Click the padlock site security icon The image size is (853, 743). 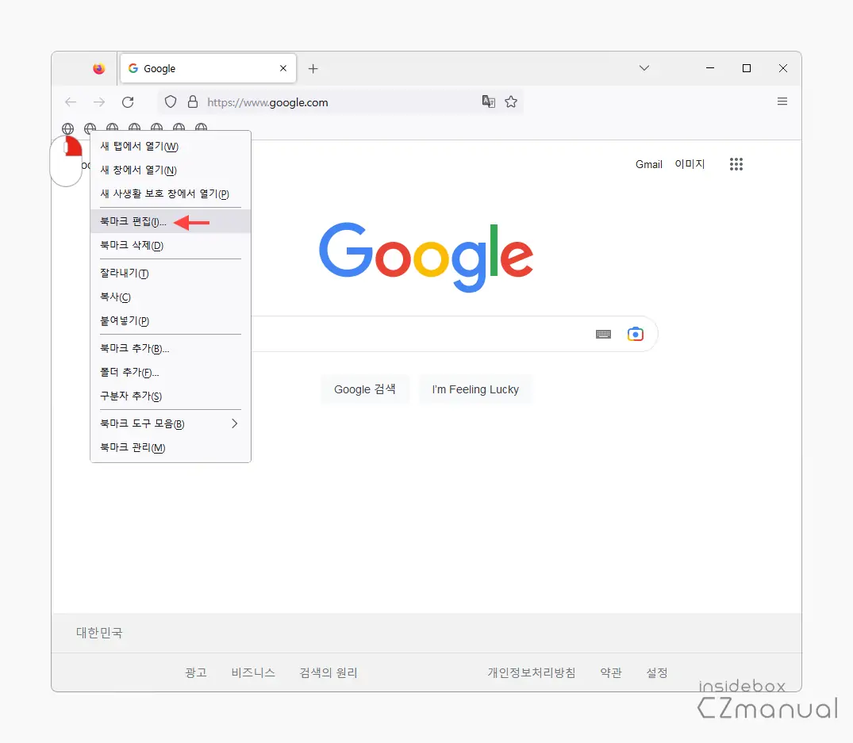click(193, 101)
